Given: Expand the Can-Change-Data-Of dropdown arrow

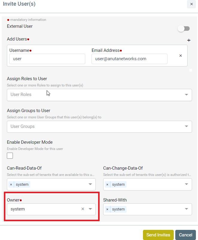Looking at the screenshot, I should coord(186,184).
